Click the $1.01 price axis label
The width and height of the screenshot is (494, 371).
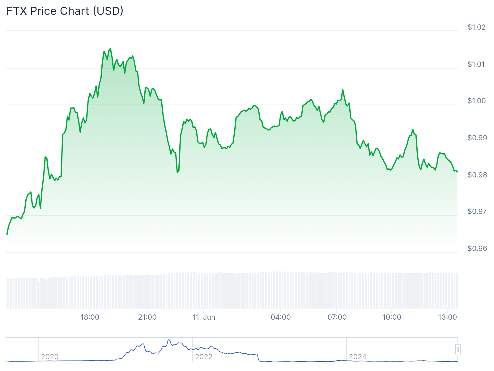476,64
